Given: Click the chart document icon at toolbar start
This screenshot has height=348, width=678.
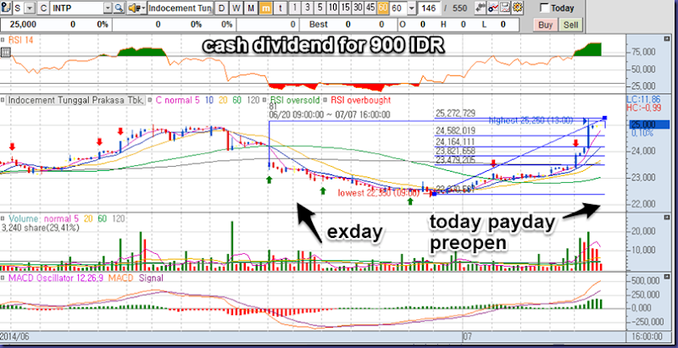Looking at the screenshot, I should click(6, 8).
